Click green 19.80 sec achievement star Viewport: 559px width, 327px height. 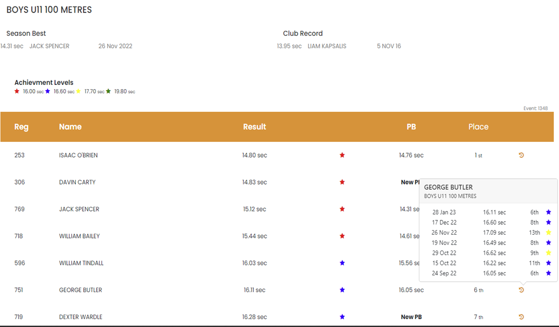tap(109, 91)
